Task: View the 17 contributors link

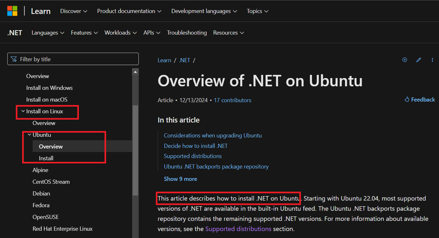Action: (232, 100)
